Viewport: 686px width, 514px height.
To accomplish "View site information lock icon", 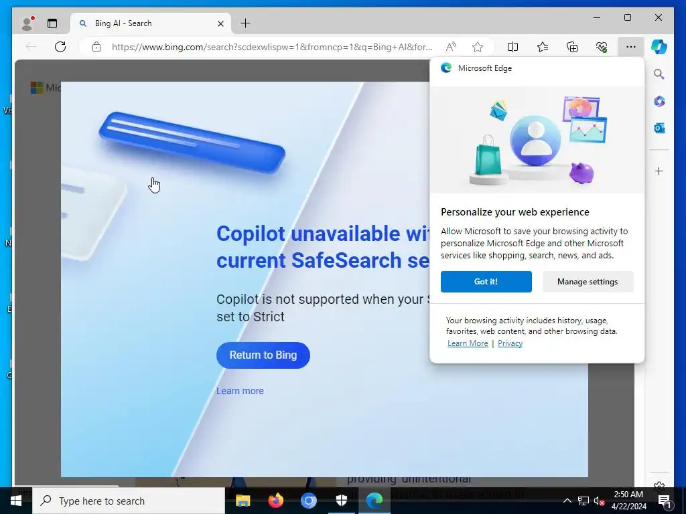I will click(x=96, y=47).
